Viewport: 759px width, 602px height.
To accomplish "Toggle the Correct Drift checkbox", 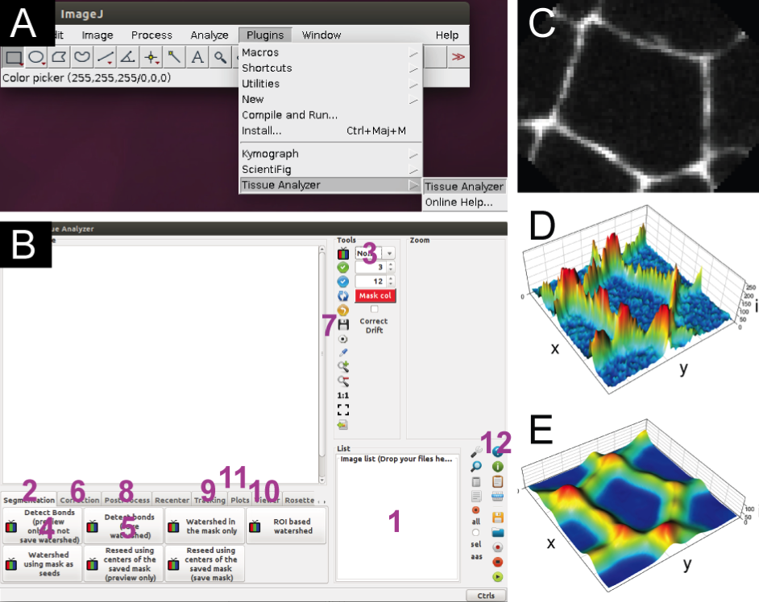I will click(x=374, y=309).
